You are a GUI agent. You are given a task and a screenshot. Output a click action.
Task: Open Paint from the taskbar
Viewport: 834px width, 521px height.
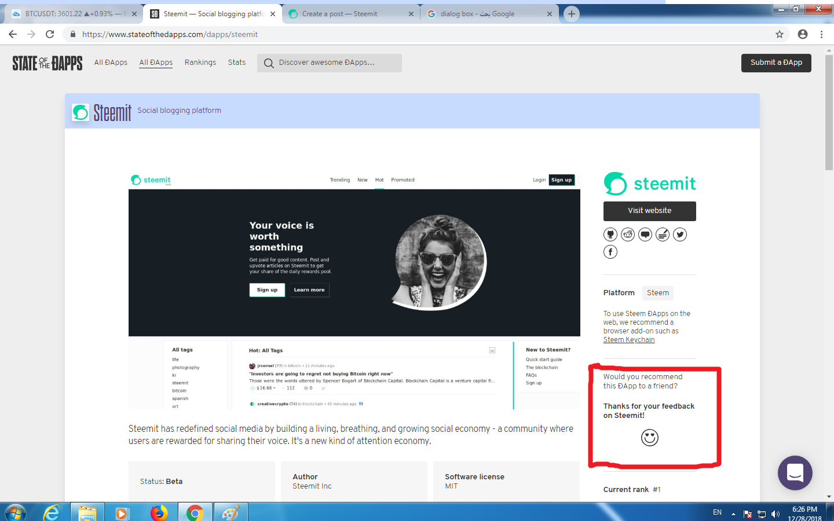(231, 512)
